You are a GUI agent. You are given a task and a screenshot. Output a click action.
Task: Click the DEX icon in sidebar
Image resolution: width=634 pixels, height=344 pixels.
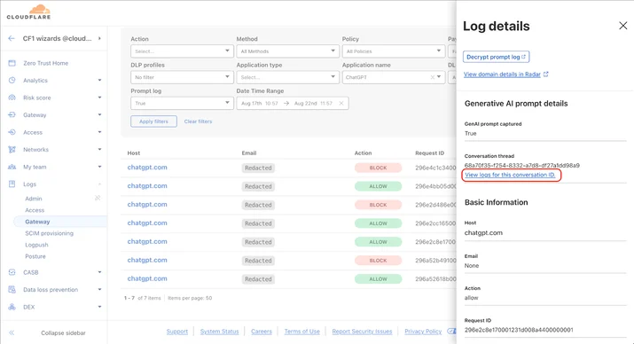(12, 307)
